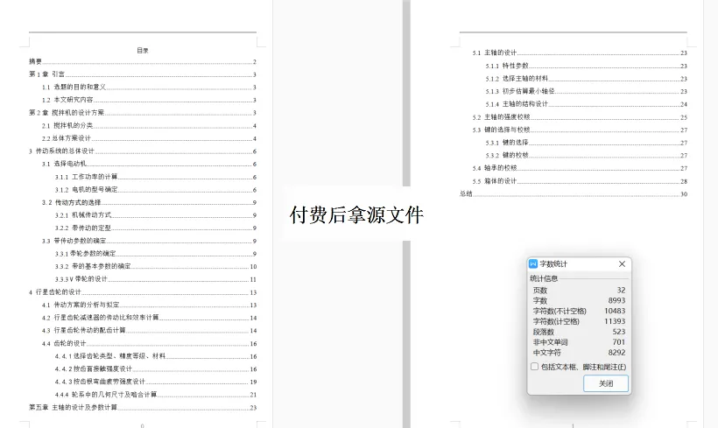Screen dimensions: 718x428
Task: Select the 中文字符 row showing 8292
Action: pos(580,353)
